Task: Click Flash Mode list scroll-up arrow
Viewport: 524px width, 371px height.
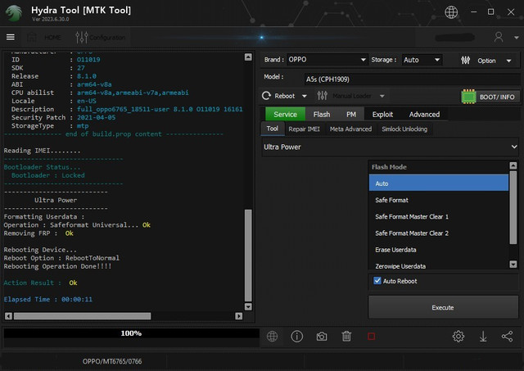Action: click(x=513, y=165)
